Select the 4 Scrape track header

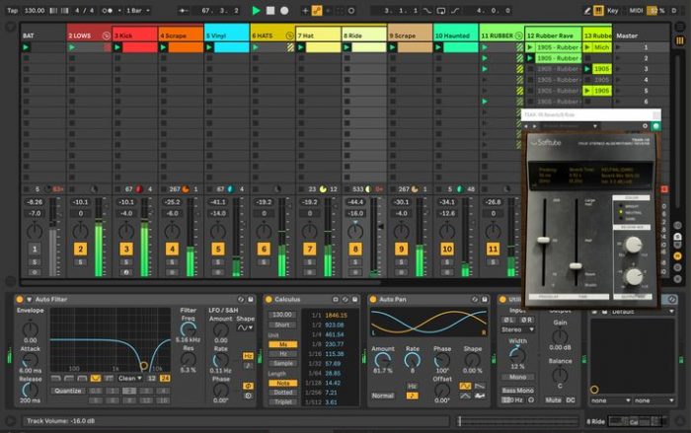click(x=180, y=35)
